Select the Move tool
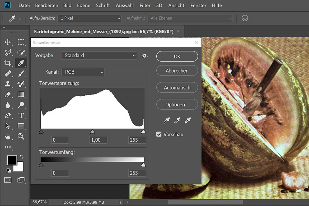Image resolution: width=309 pixels, height=206 pixels. pos(8,42)
